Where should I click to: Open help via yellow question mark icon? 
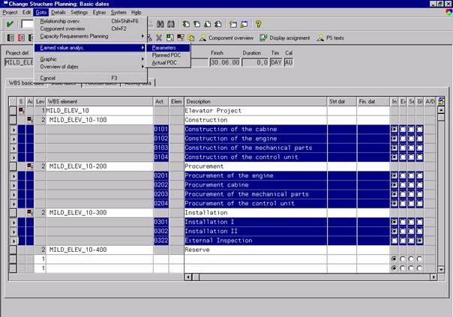click(x=259, y=24)
